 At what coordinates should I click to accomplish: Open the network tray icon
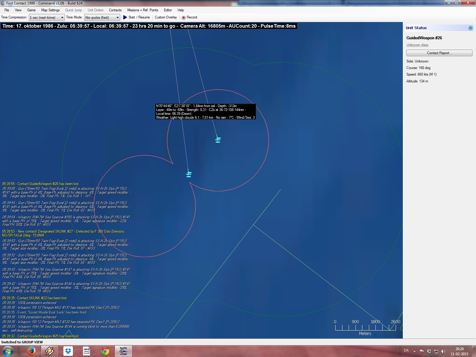pos(436,351)
